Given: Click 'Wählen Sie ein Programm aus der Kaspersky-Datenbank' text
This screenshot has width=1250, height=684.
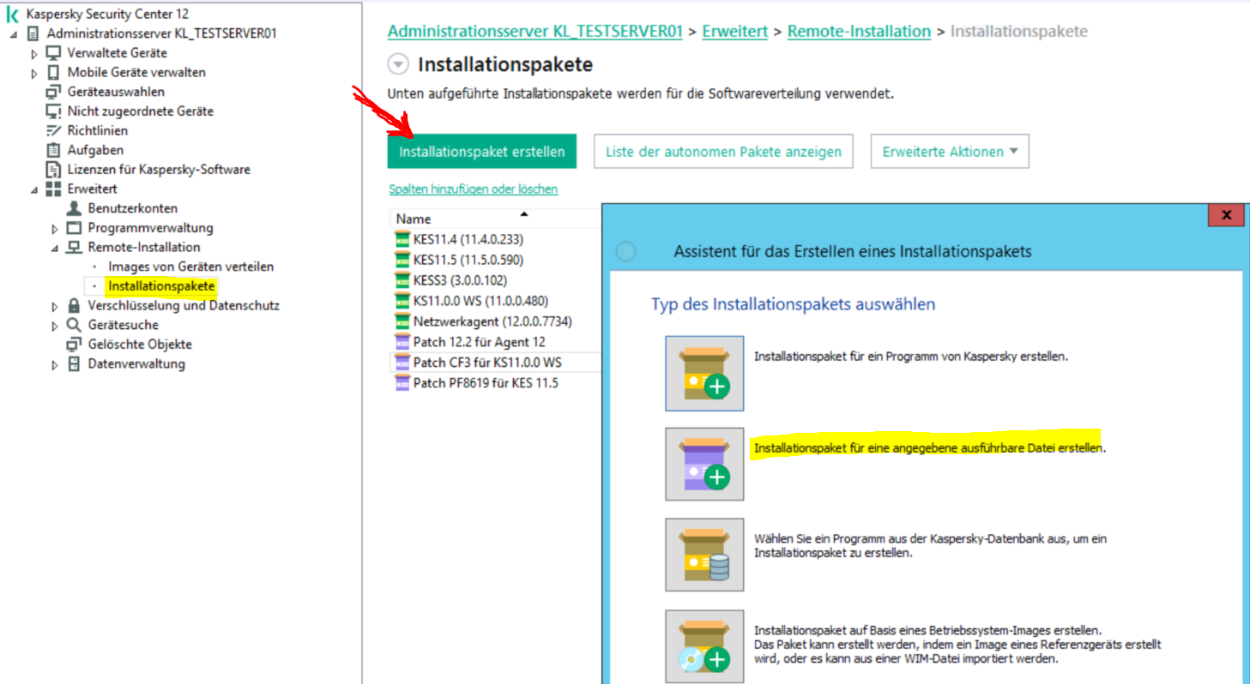Looking at the screenshot, I should pyautogui.click(x=932, y=546).
